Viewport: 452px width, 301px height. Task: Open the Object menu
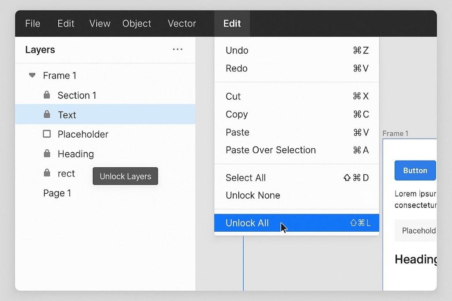pos(137,23)
